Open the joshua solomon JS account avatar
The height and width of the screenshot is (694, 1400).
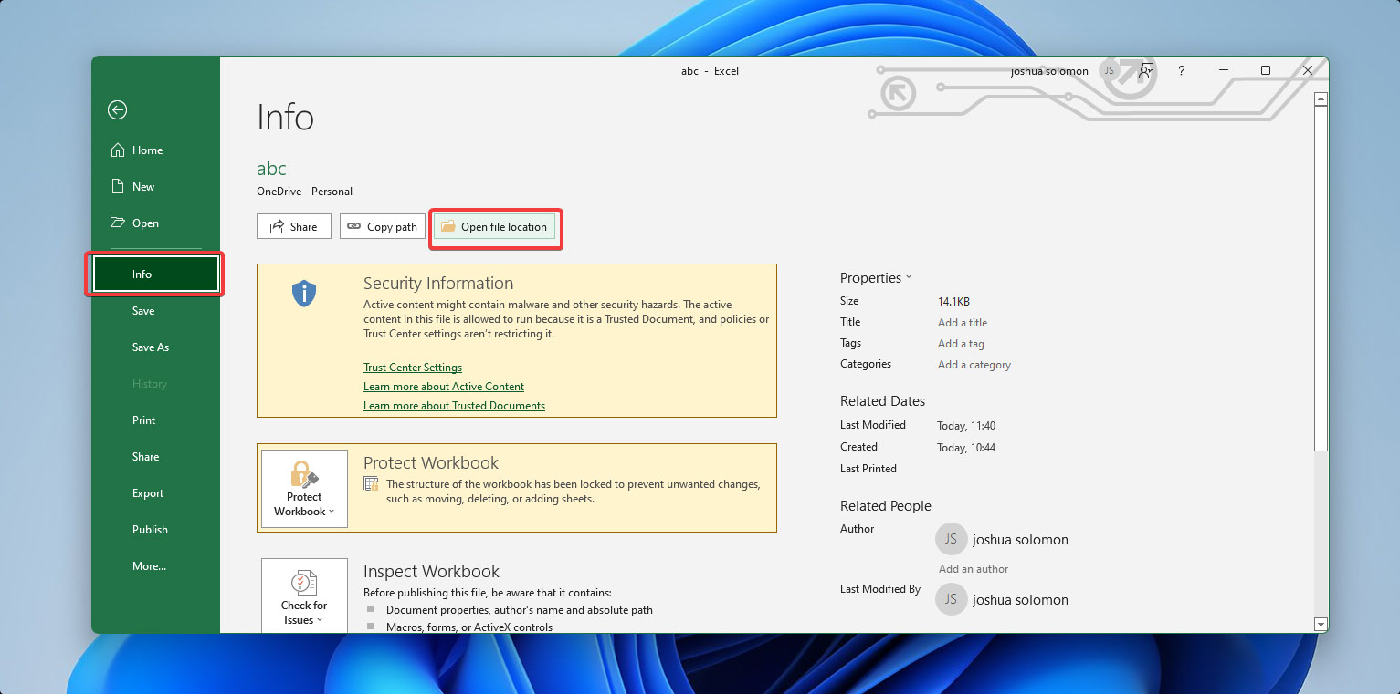pyautogui.click(x=1110, y=70)
